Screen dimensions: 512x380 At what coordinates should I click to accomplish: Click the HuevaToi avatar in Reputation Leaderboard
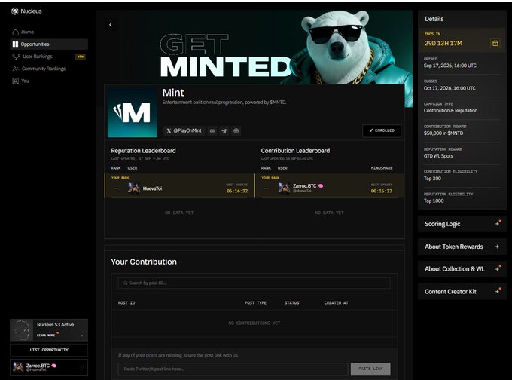click(134, 188)
